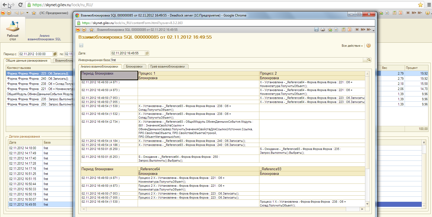
Task: Open the history icon in the popup toolbar
Action: coord(336,29)
